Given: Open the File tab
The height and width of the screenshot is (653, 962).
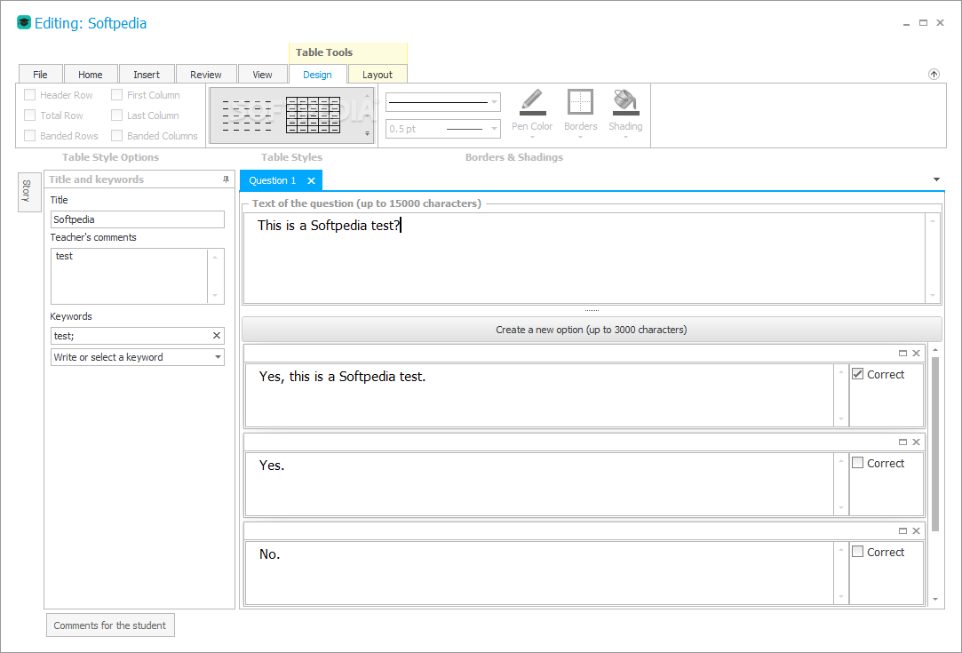Looking at the screenshot, I should 41,75.
